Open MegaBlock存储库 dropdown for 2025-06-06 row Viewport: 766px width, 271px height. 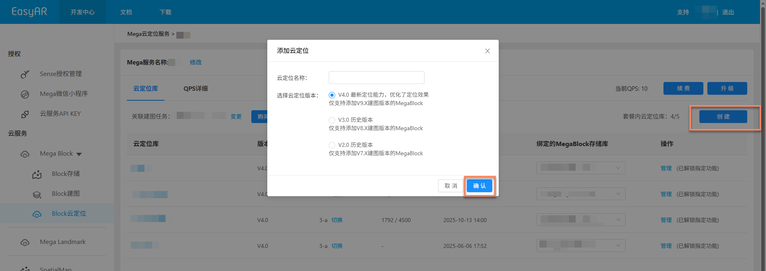(x=581, y=246)
